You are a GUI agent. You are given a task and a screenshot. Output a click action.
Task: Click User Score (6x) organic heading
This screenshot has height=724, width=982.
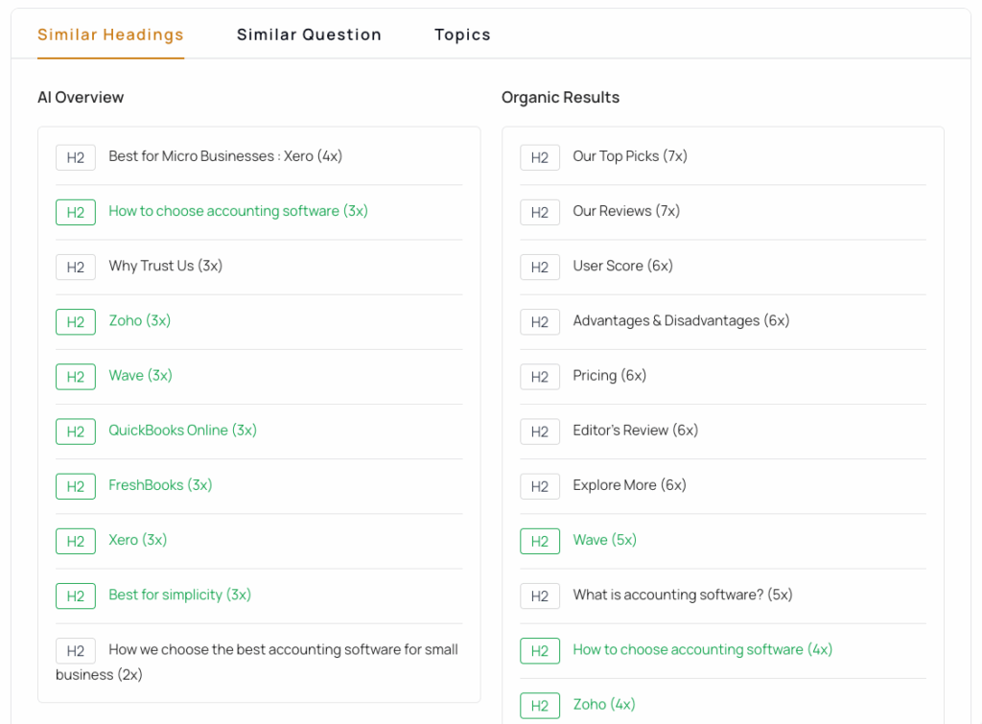point(622,266)
